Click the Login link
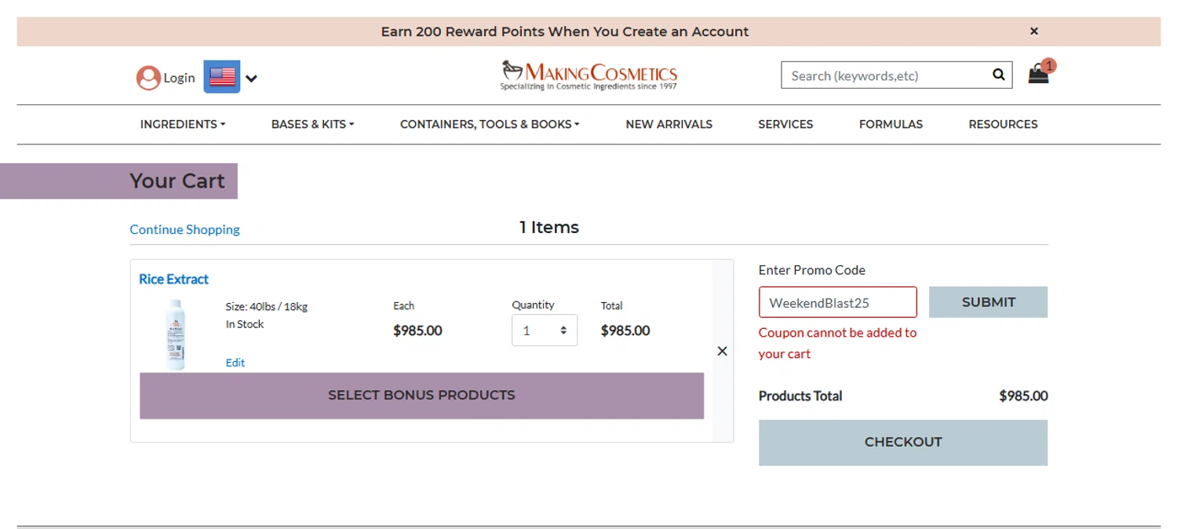The image size is (1177, 529). [179, 78]
